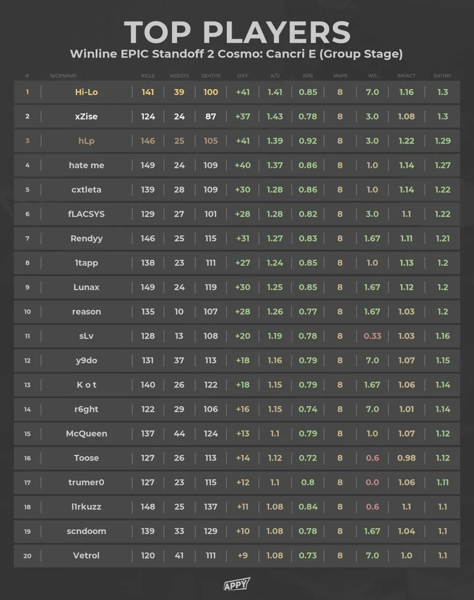
Task: Click the ASSISTS column header
Action: (179, 75)
